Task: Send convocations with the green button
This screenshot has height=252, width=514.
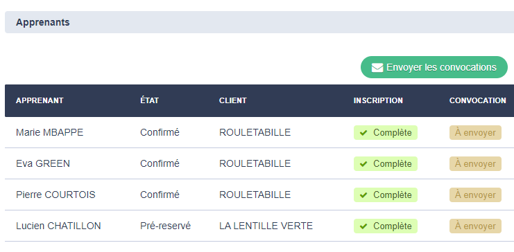Action: pos(434,67)
